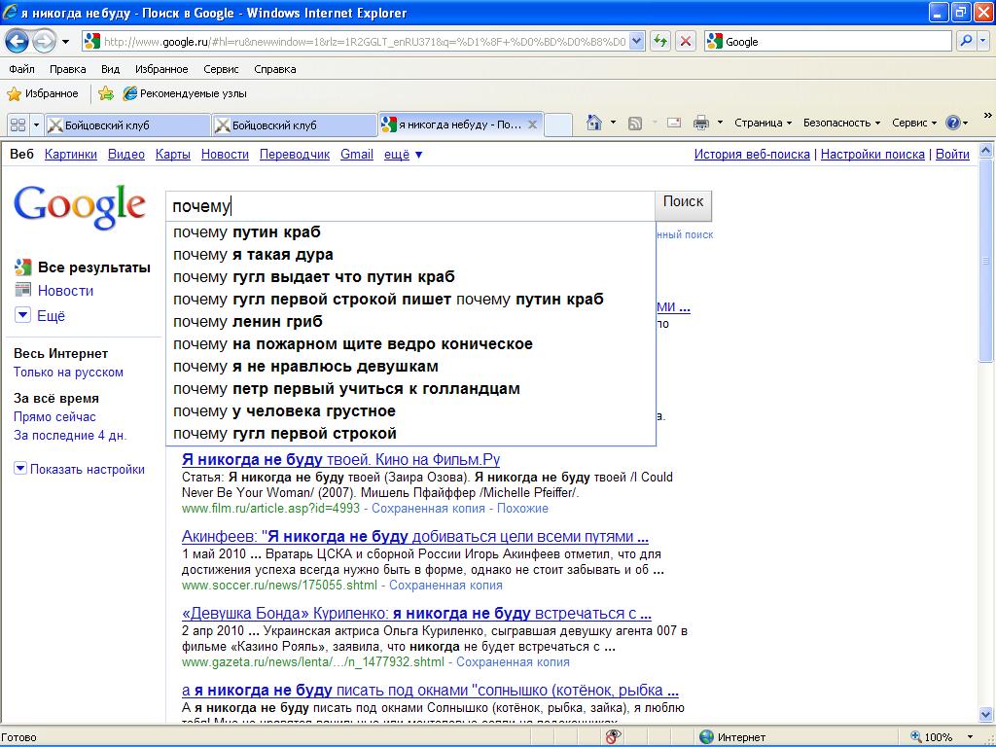Click the Read Mail envelope icon

pos(673,124)
